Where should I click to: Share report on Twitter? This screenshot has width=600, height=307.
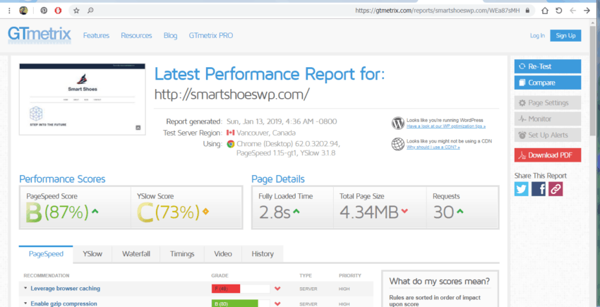coord(521,189)
